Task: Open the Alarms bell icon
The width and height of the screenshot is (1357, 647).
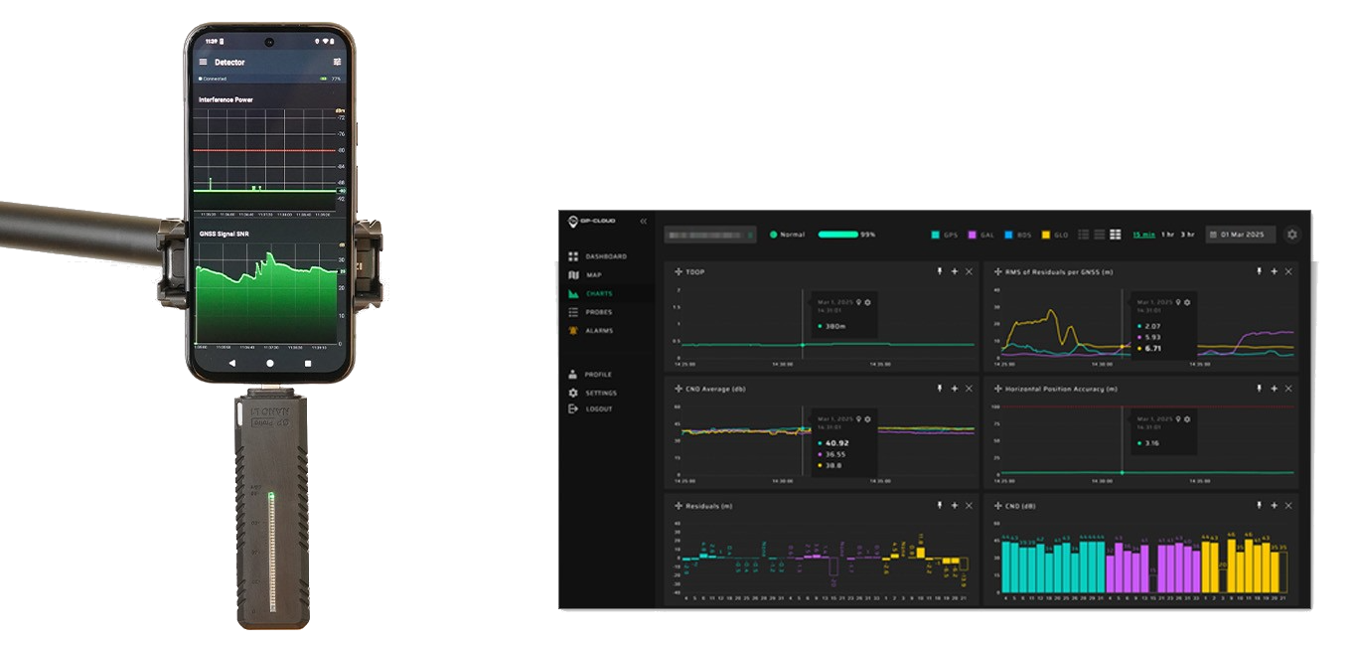Action: pos(573,331)
